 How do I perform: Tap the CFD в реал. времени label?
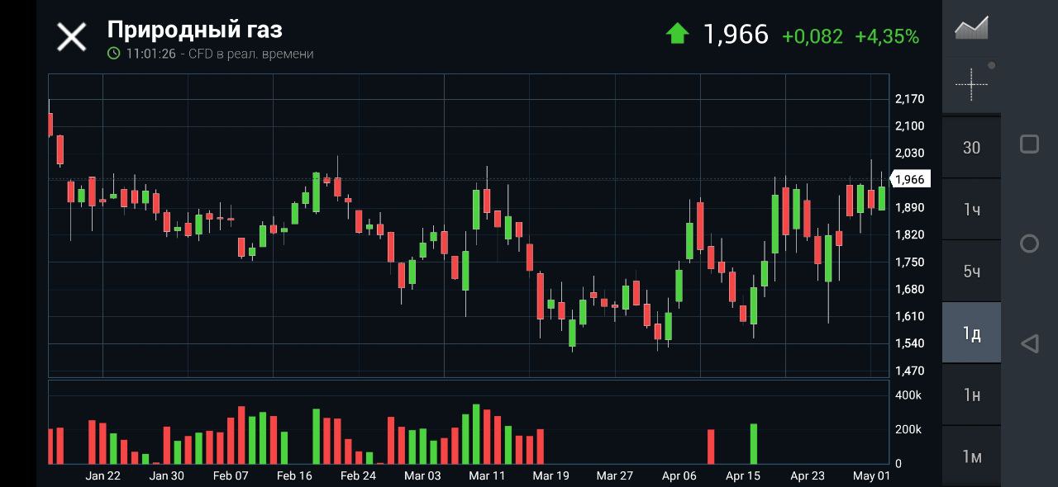pos(250,54)
